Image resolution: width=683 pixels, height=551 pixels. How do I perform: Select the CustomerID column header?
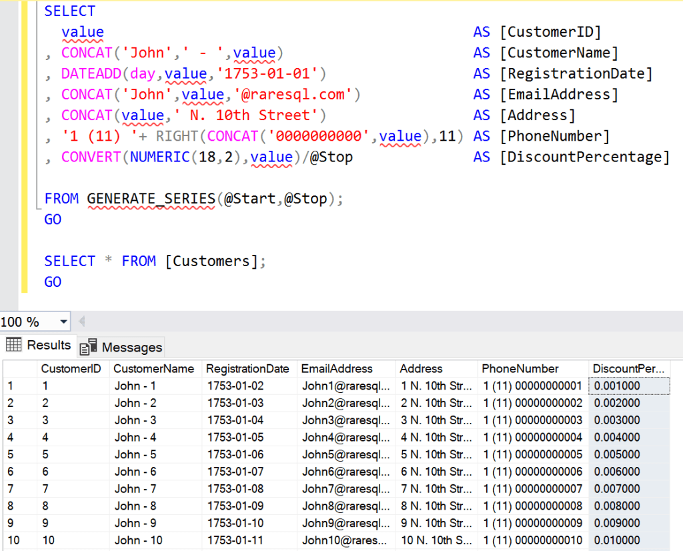point(71,368)
